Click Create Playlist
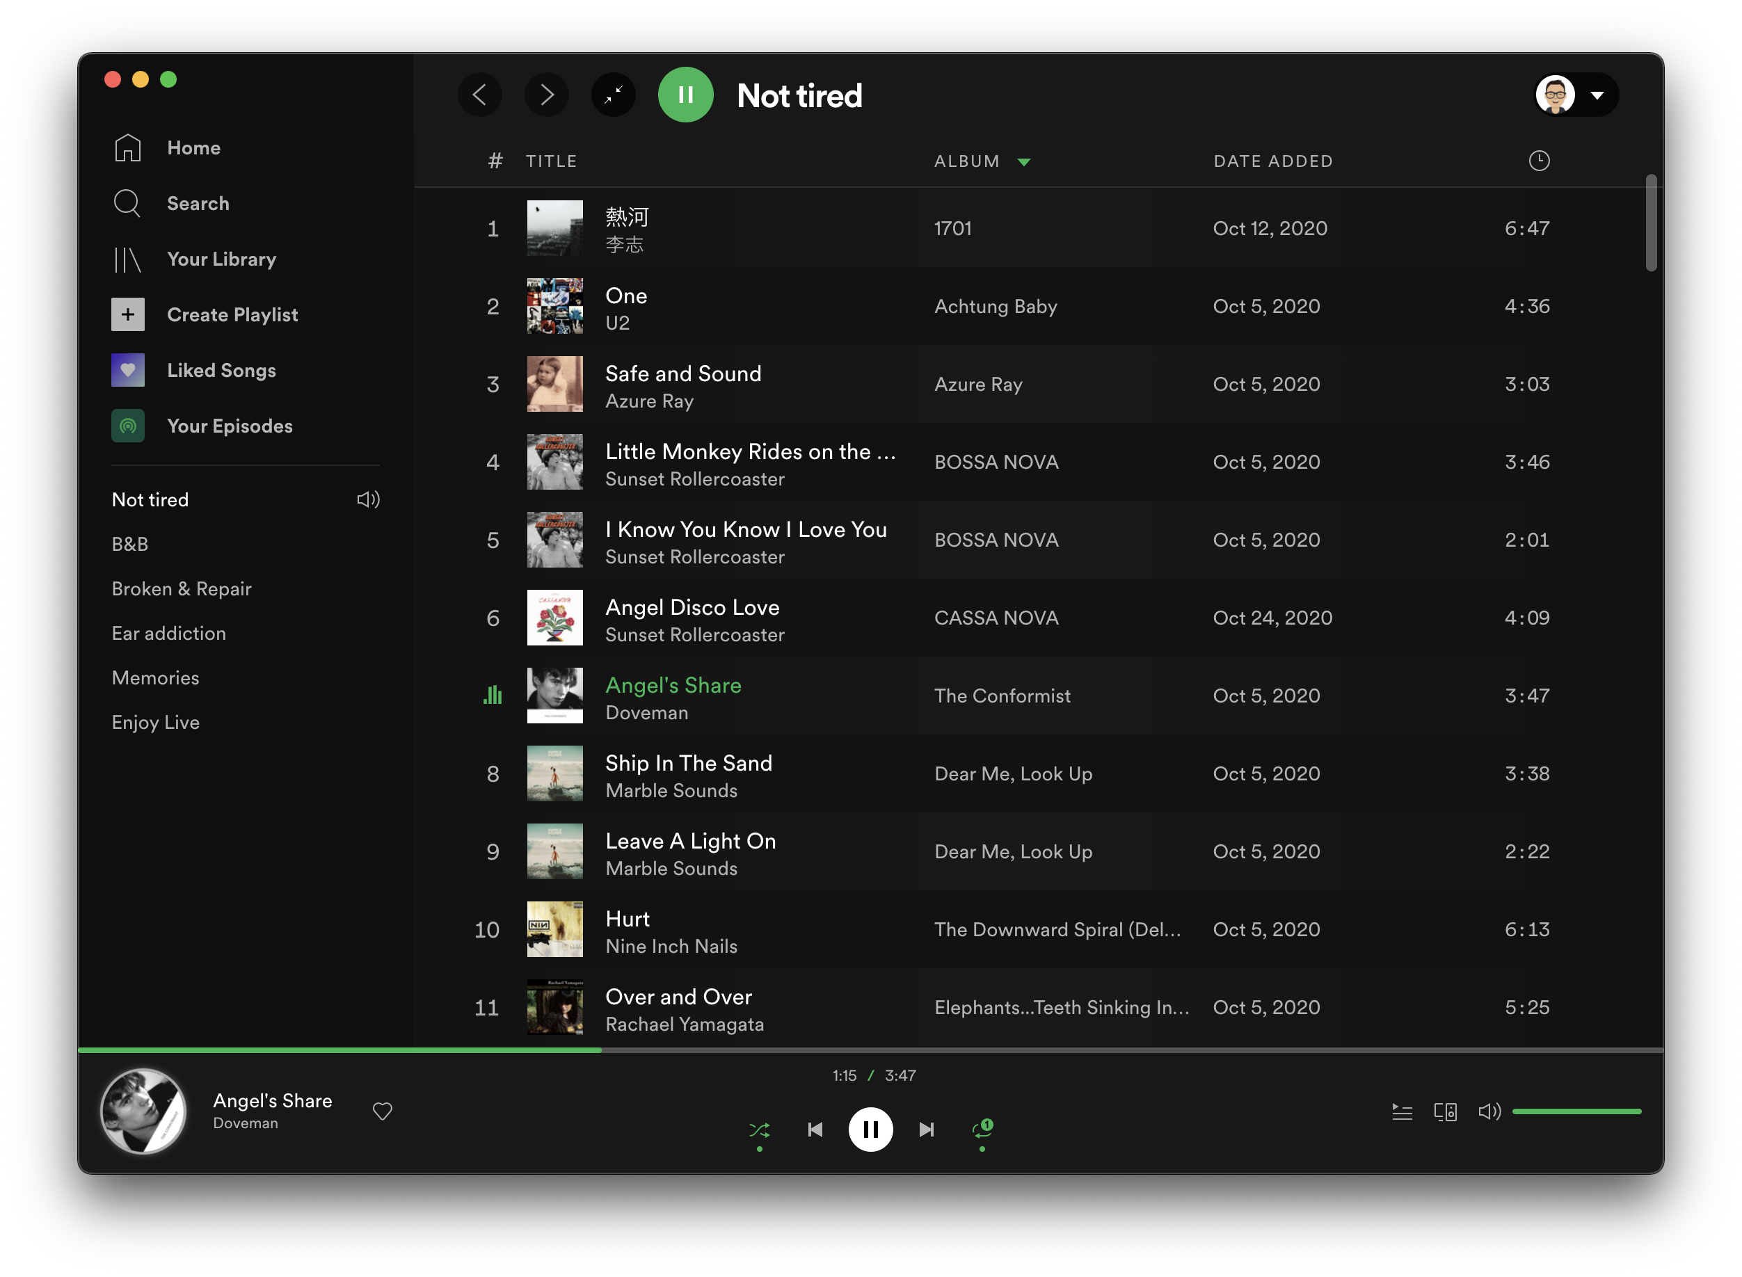Viewport: 1742px width, 1277px height. (x=232, y=314)
